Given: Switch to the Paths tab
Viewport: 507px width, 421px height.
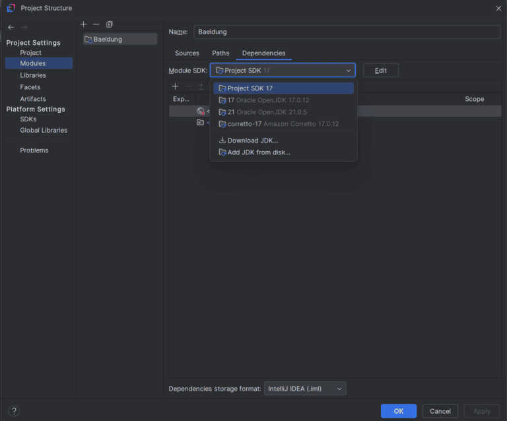Looking at the screenshot, I should point(220,53).
